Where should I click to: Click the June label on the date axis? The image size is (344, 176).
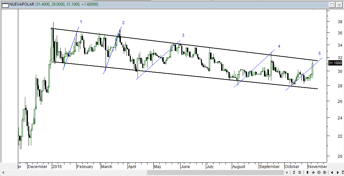click(185, 167)
